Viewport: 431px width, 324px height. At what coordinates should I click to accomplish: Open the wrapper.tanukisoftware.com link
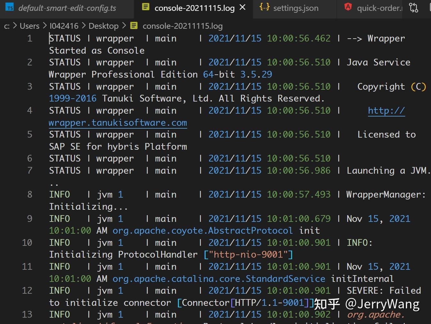point(118,123)
